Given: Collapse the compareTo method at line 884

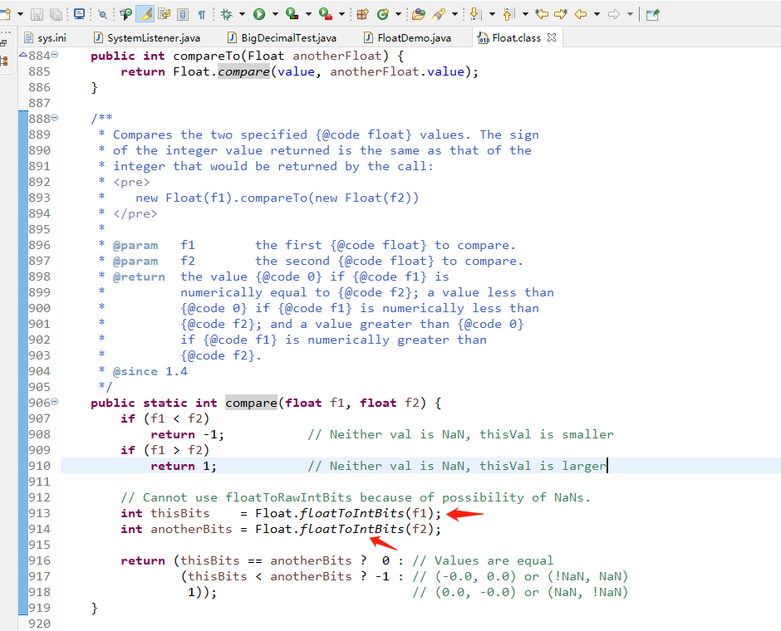Looking at the screenshot, I should click(55, 54).
